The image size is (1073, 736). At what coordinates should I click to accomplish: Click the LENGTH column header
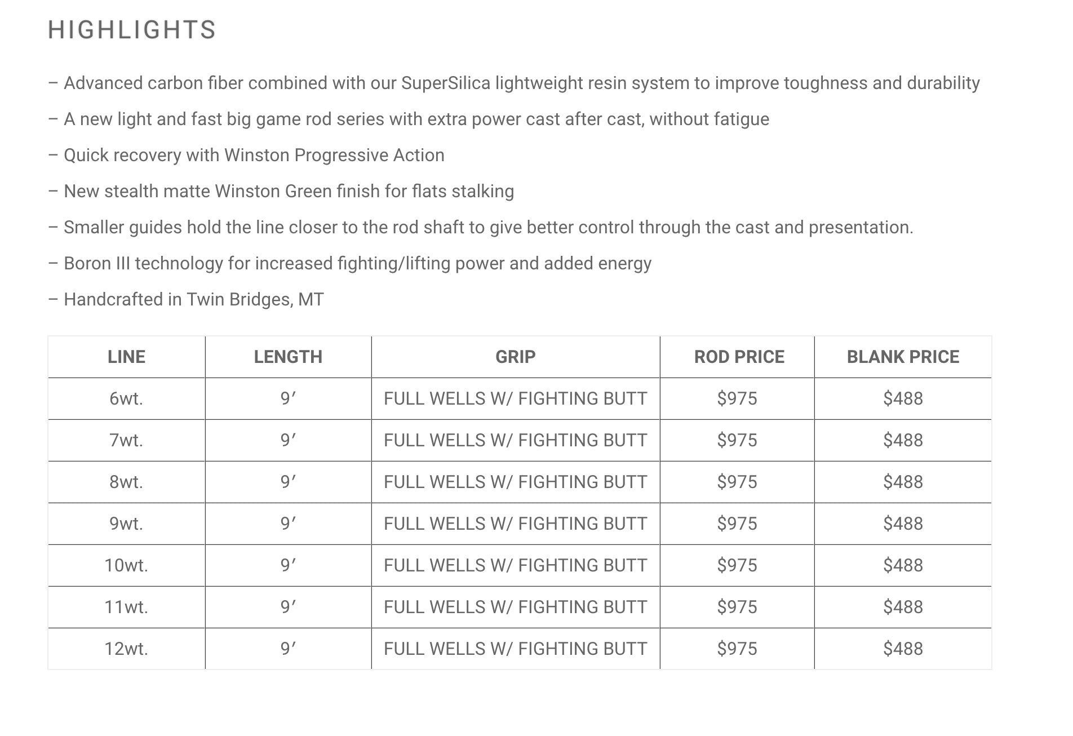[288, 357]
